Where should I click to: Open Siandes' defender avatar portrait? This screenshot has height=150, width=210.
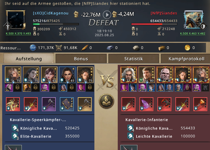[x=194, y=20]
